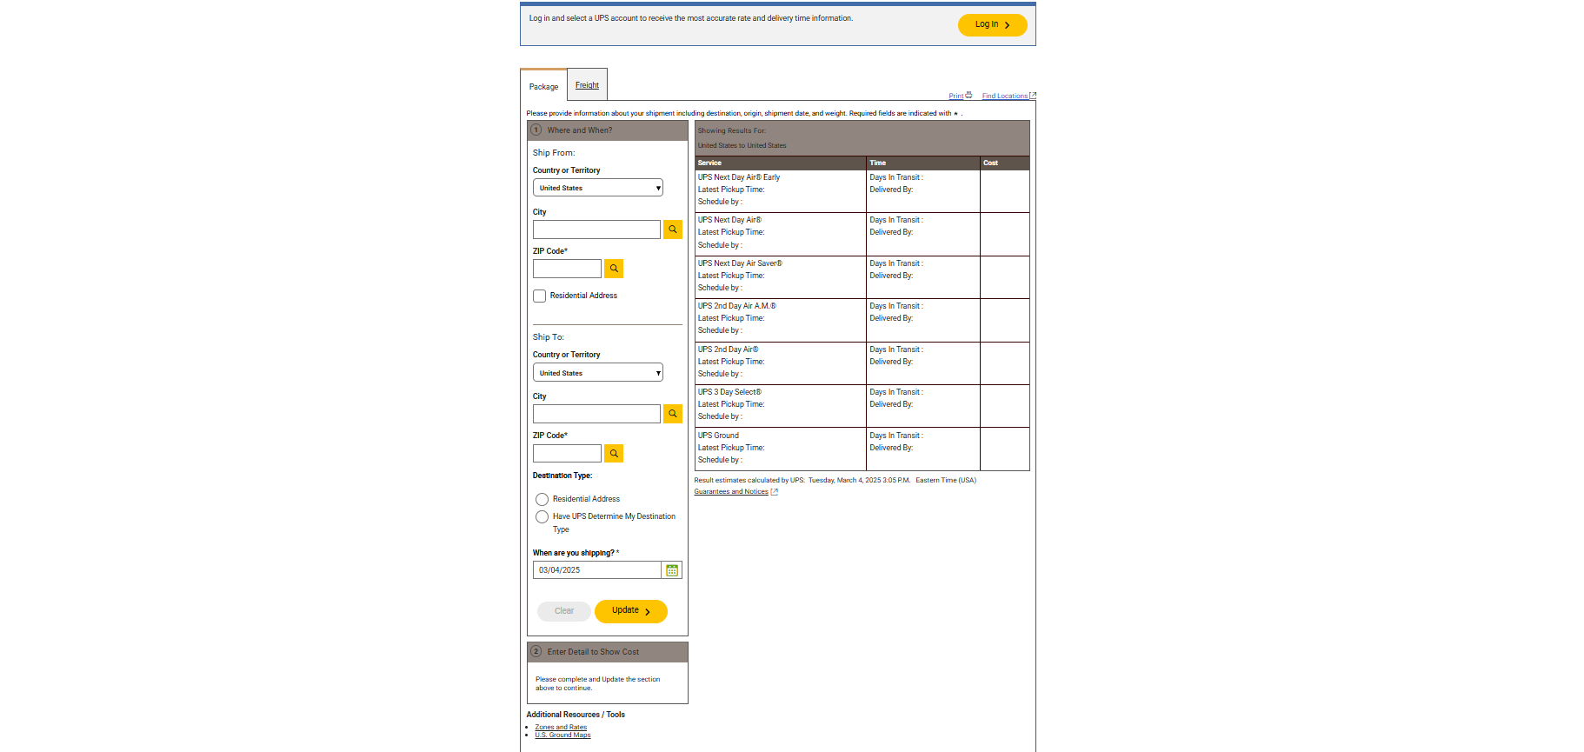Click the UPS 3 Day Select® service row
Viewport: 1584px width, 752px height.
862,406
